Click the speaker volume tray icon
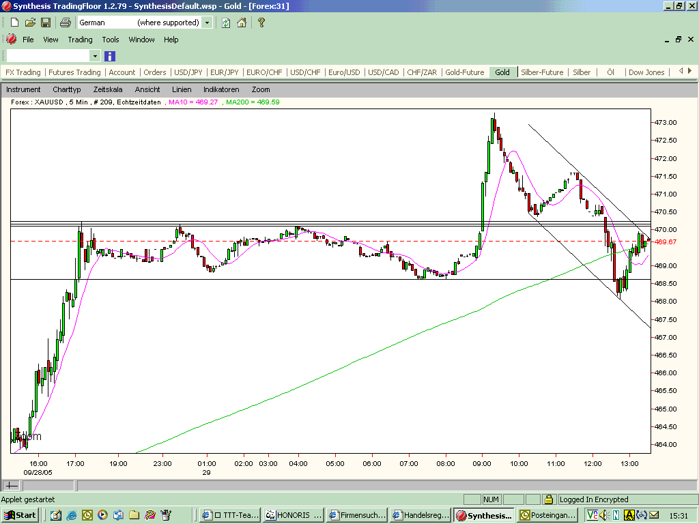The image size is (699, 524). coord(604,515)
